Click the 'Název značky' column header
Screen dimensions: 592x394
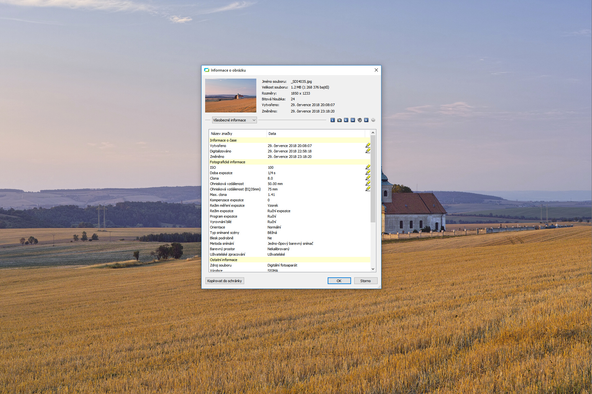pyautogui.click(x=237, y=134)
